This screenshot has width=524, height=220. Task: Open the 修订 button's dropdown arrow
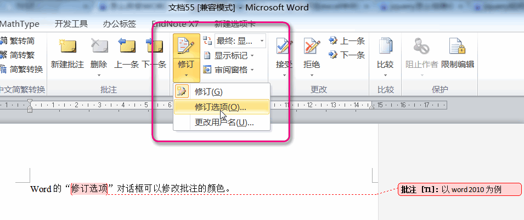186,76
